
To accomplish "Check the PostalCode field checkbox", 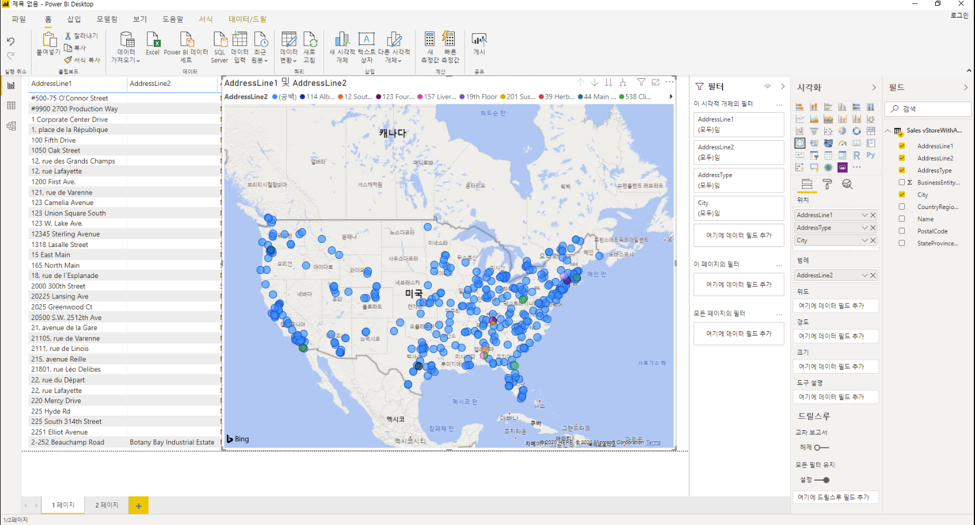I will (902, 231).
